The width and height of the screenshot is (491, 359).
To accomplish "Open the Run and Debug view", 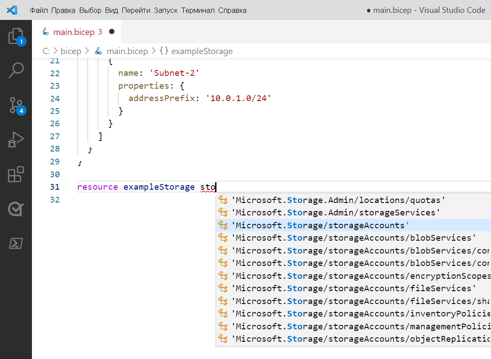I will [16, 140].
